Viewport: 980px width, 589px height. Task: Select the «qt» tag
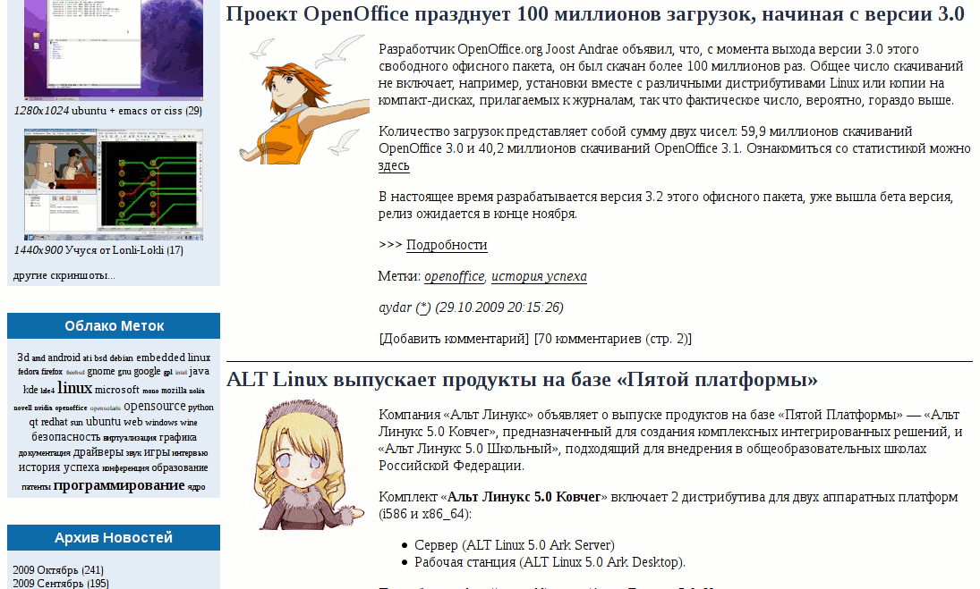(x=33, y=423)
